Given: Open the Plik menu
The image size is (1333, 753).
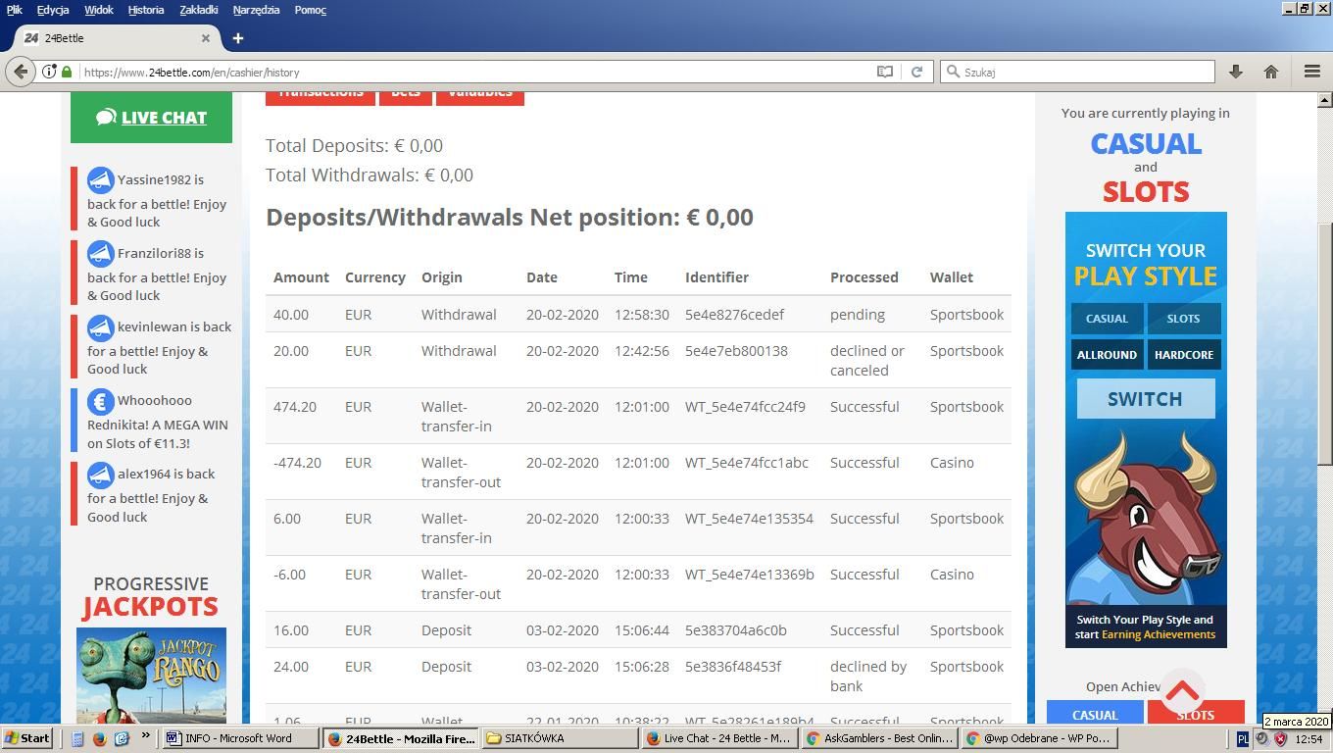Looking at the screenshot, I should pos(15,10).
